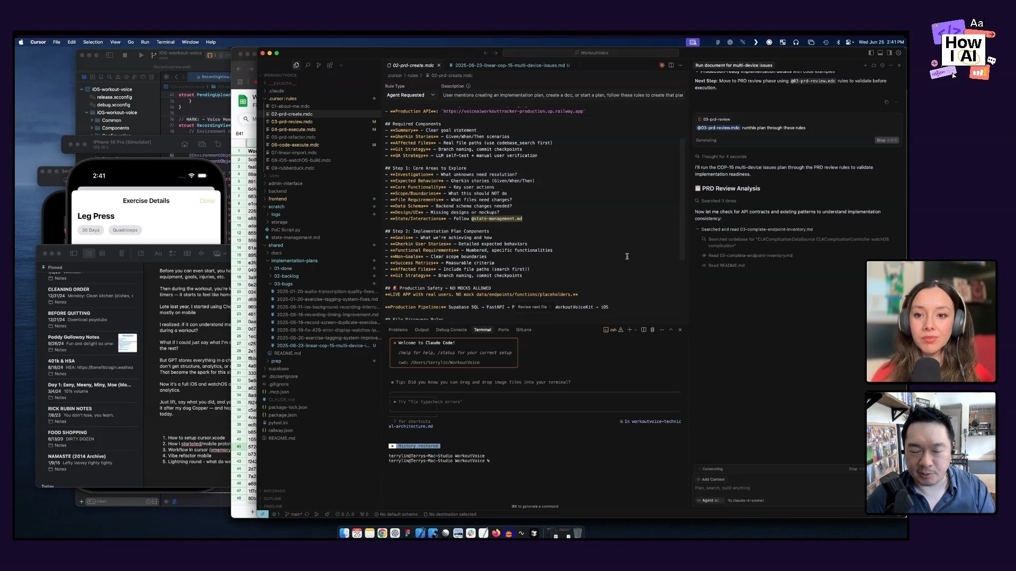1016x571 pixels.
Task: Click the Stop square button in Xcode toolbar
Action: point(125,54)
